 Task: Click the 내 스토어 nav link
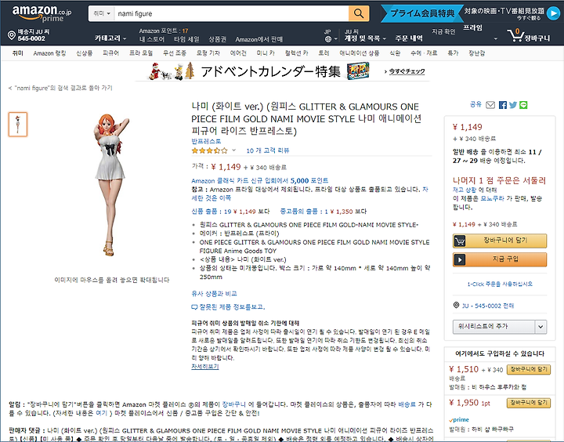[152, 39]
